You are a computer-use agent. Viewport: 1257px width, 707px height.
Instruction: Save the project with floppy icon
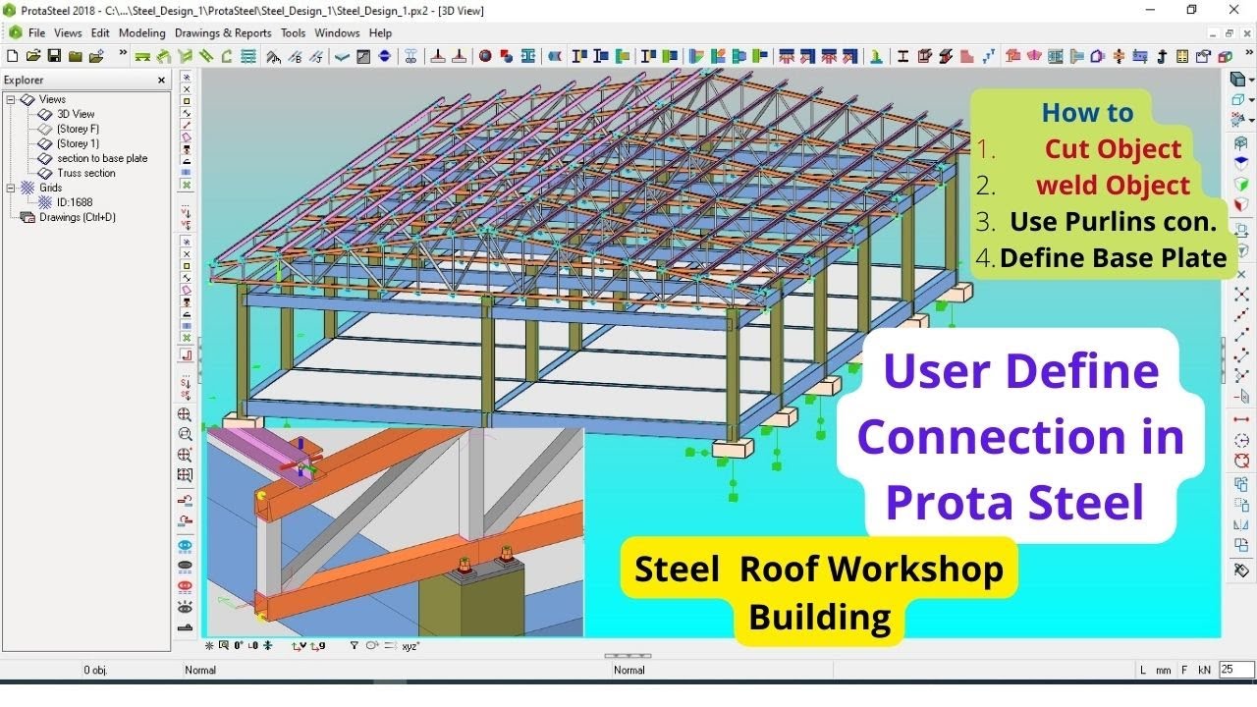54,56
